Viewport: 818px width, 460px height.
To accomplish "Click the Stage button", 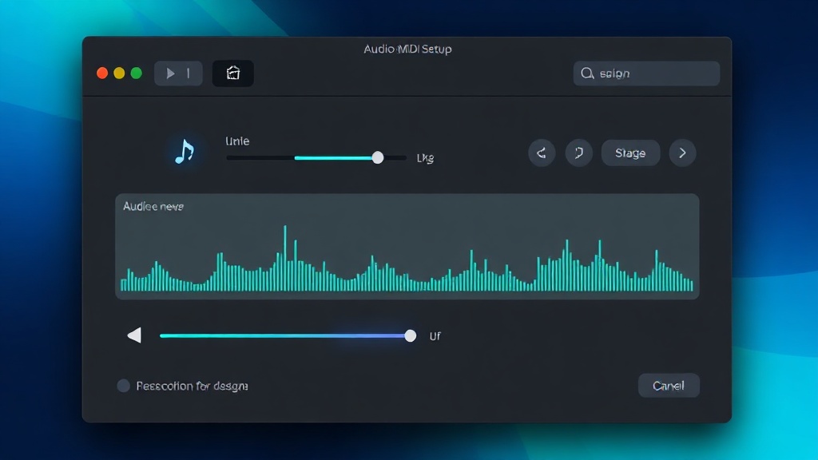I will [630, 153].
